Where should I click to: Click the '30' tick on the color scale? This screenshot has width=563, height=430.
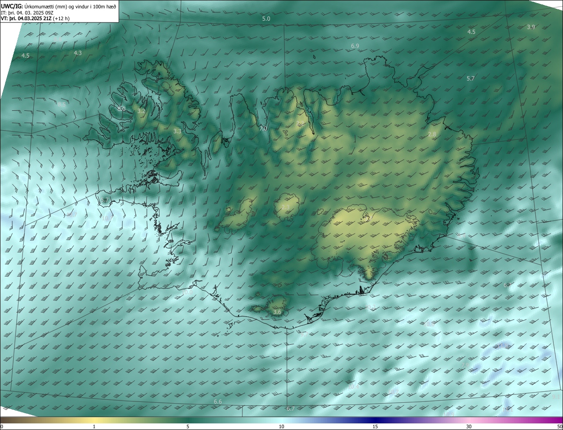(469, 426)
